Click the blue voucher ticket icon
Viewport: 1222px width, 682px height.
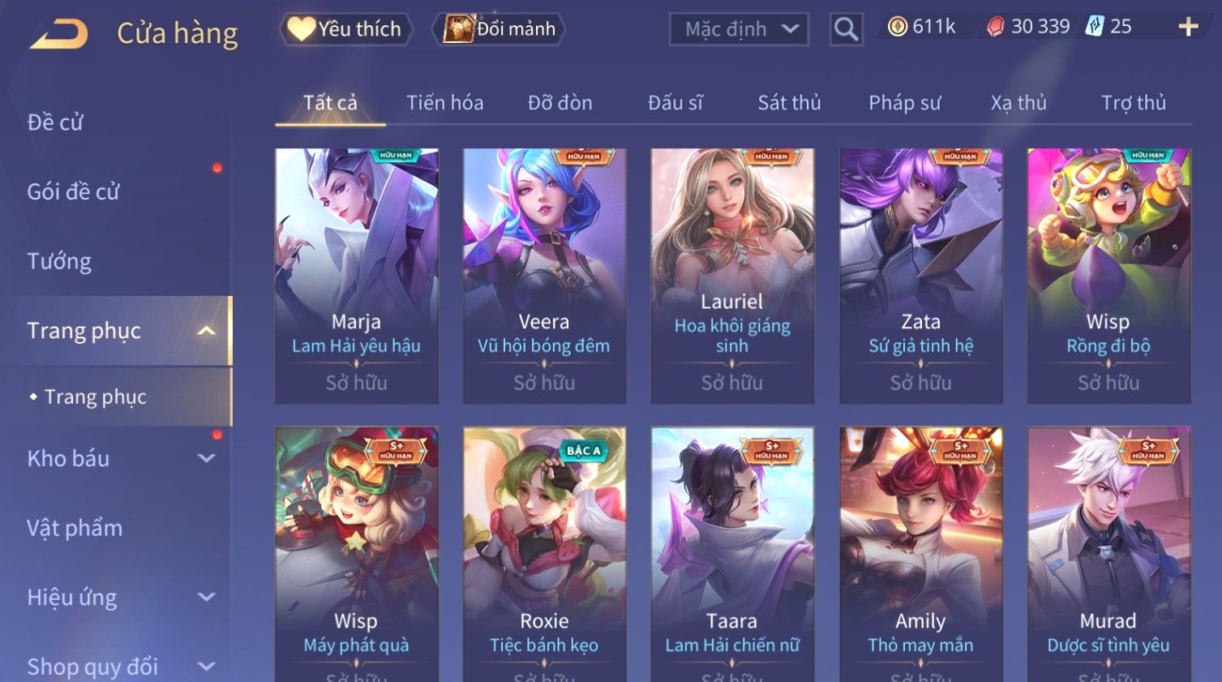click(x=1095, y=26)
